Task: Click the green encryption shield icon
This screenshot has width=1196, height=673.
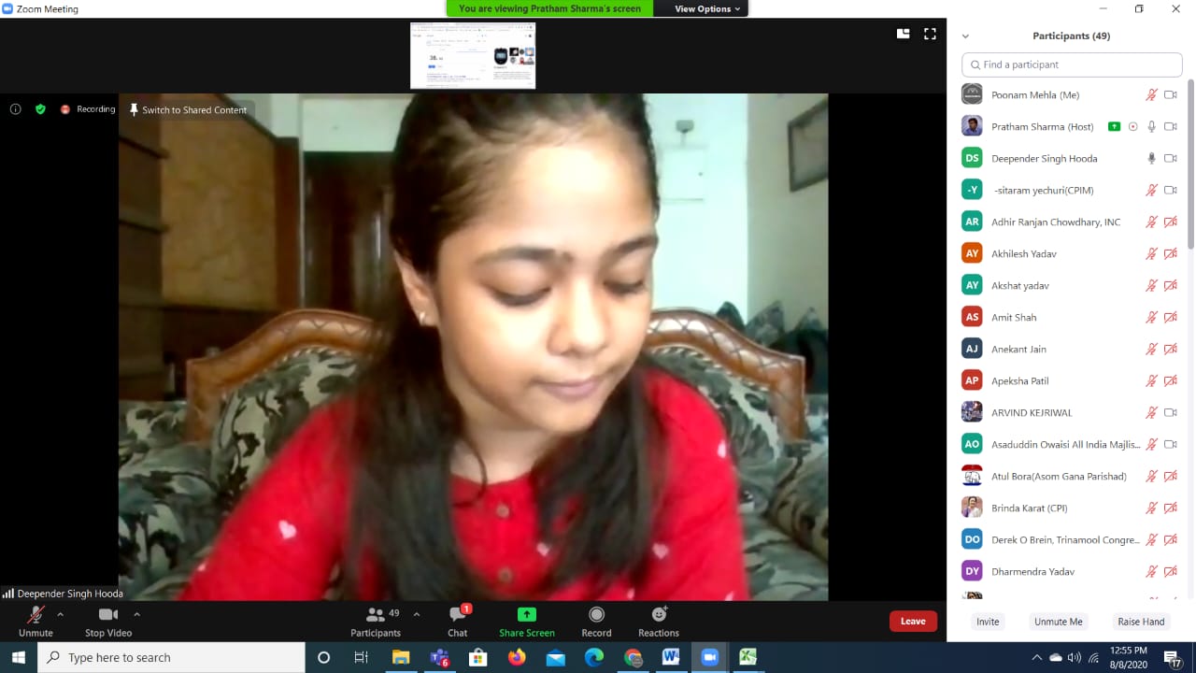Action: pyautogui.click(x=40, y=109)
